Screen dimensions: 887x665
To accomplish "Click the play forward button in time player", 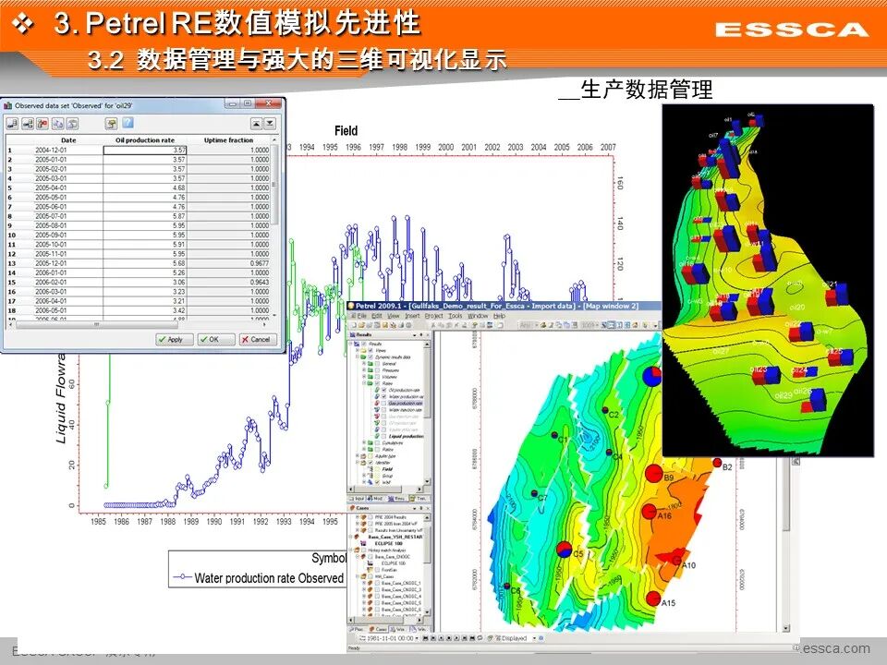I will 456,638.
